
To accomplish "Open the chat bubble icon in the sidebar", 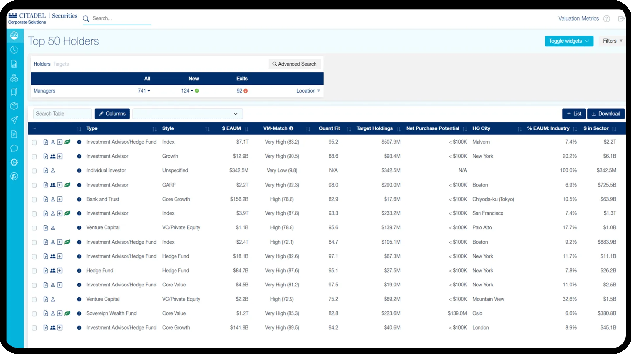I will (x=14, y=148).
